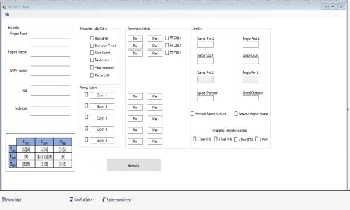Check the Functionality option
The height and width of the screenshot is (210, 350).
click(92, 60)
